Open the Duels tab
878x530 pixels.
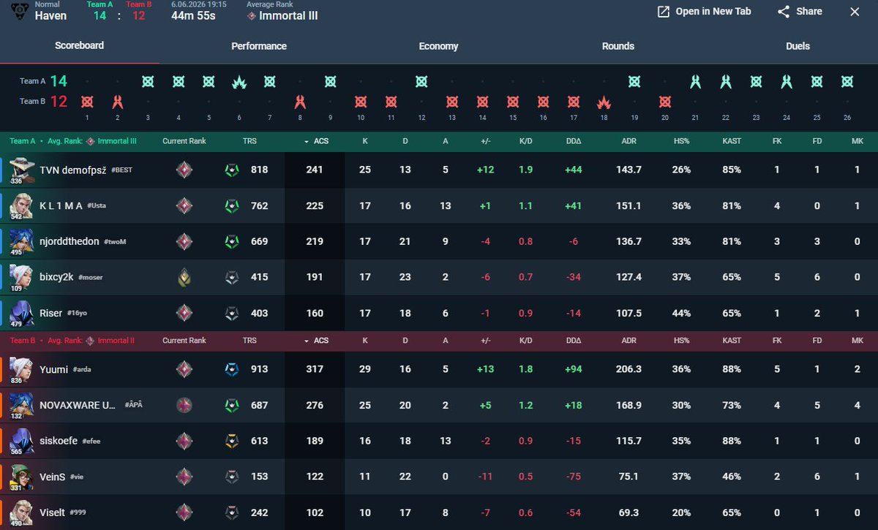(798, 46)
